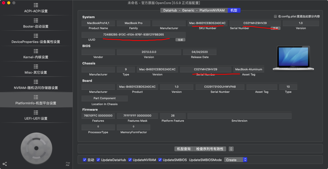Image resolution: width=328 pixels, height=169 pixels.
Task: Open the stepper next to 检查序列号有效性
Action: pos(231,149)
